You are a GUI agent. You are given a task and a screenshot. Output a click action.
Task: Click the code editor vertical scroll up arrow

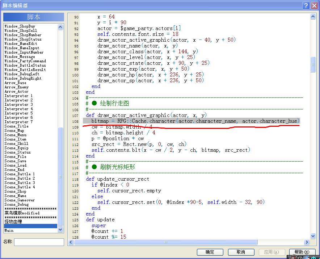tap(313, 17)
